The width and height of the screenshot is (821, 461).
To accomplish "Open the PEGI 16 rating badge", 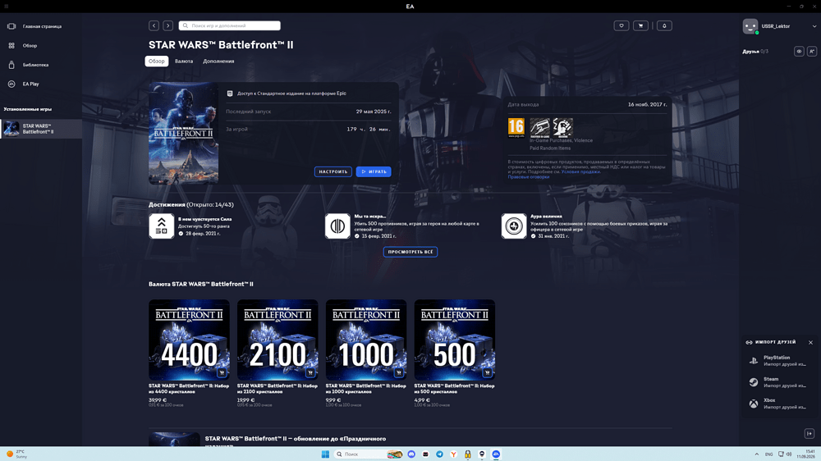I will coord(516,127).
